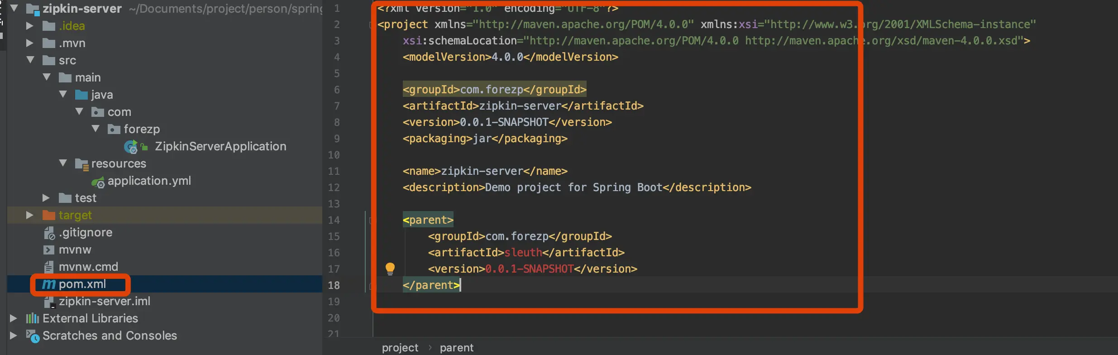The width and height of the screenshot is (1118, 355).
Task: Click the External Libraries bar-chart icon
Action: click(32, 318)
